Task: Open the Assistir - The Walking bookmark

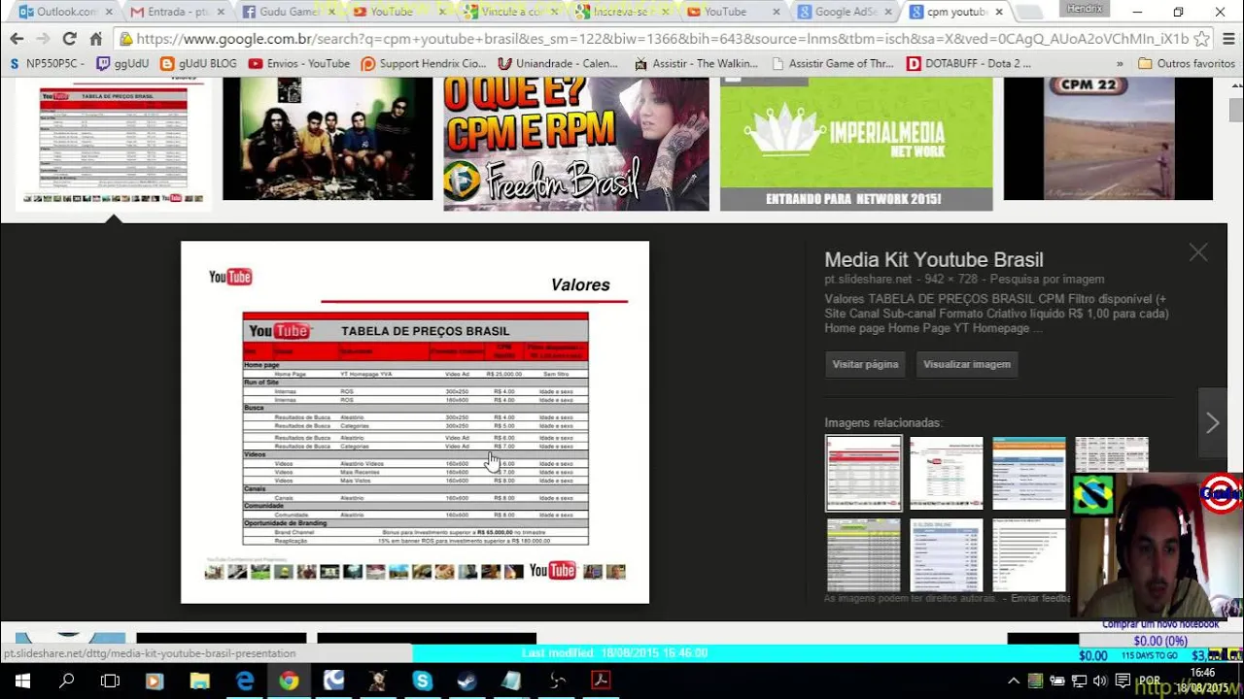Action: (696, 63)
